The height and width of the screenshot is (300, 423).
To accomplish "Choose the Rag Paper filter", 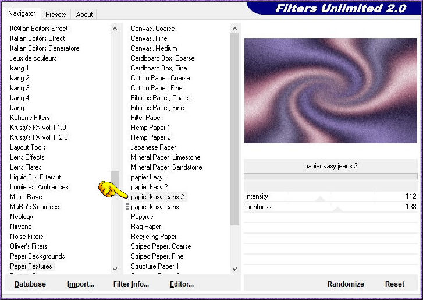I will [145, 227].
